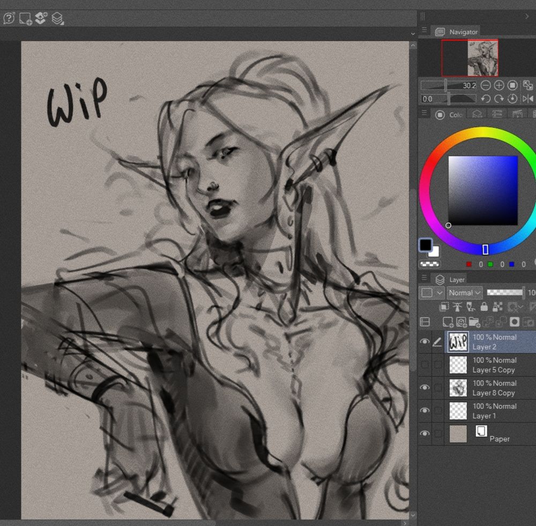This screenshot has height=526, width=536.
Task: Create a new layer folder
Action: click(x=474, y=322)
